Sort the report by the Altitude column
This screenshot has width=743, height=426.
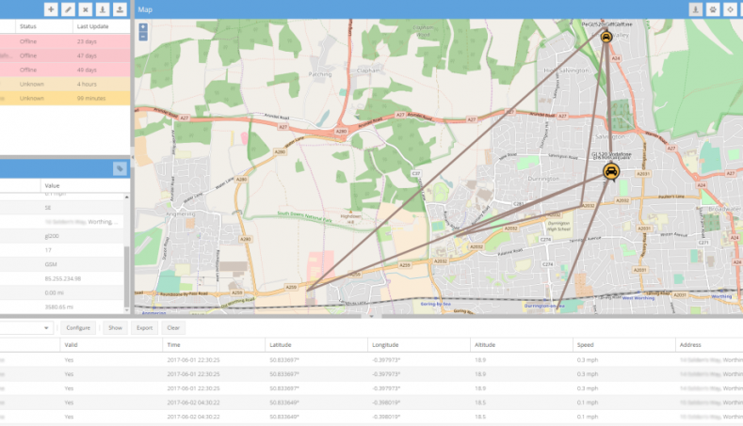(522, 344)
